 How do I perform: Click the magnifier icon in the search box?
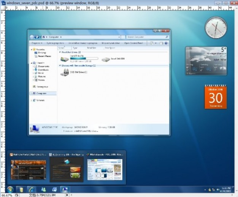(x=167, y=37)
